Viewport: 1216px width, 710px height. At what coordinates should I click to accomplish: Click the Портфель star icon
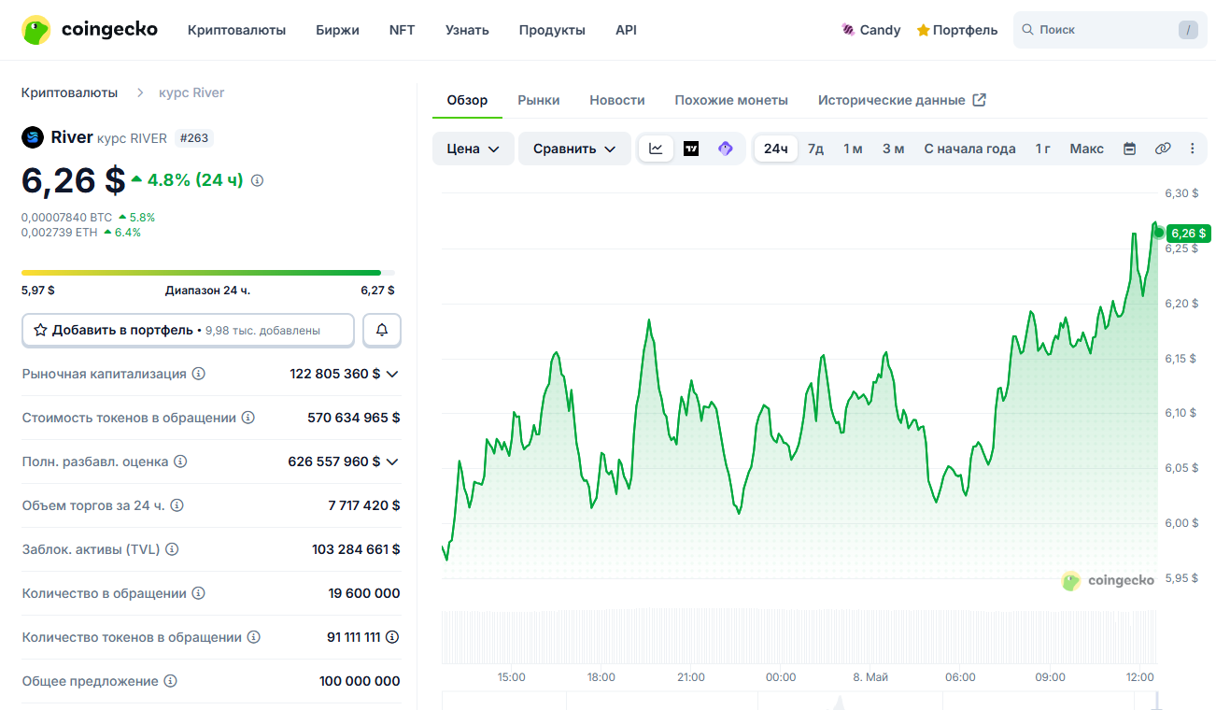923,30
